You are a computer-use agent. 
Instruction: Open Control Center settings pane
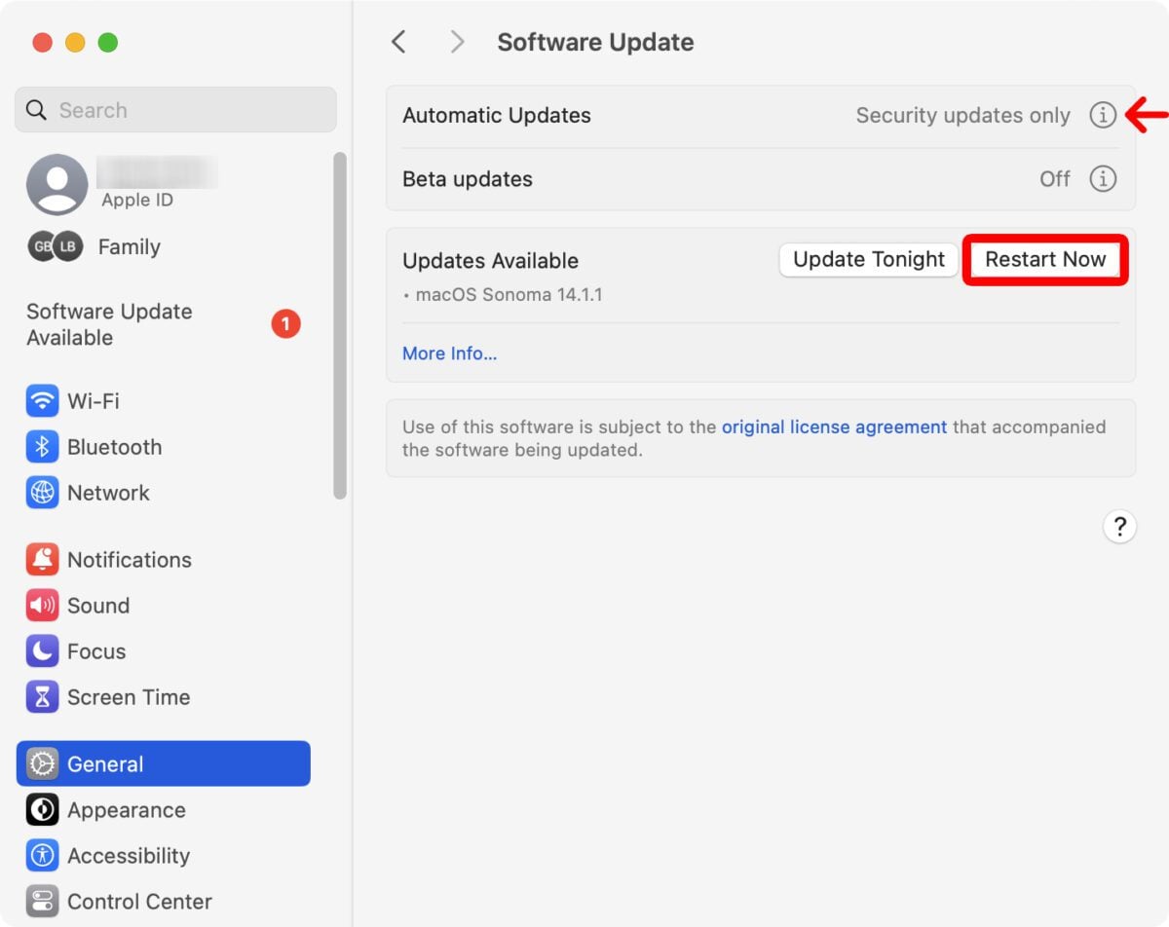(x=139, y=902)
